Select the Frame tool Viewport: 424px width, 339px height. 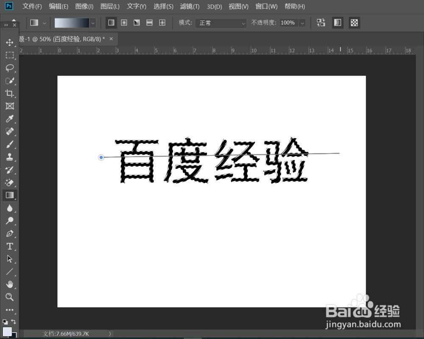[10, 106]
